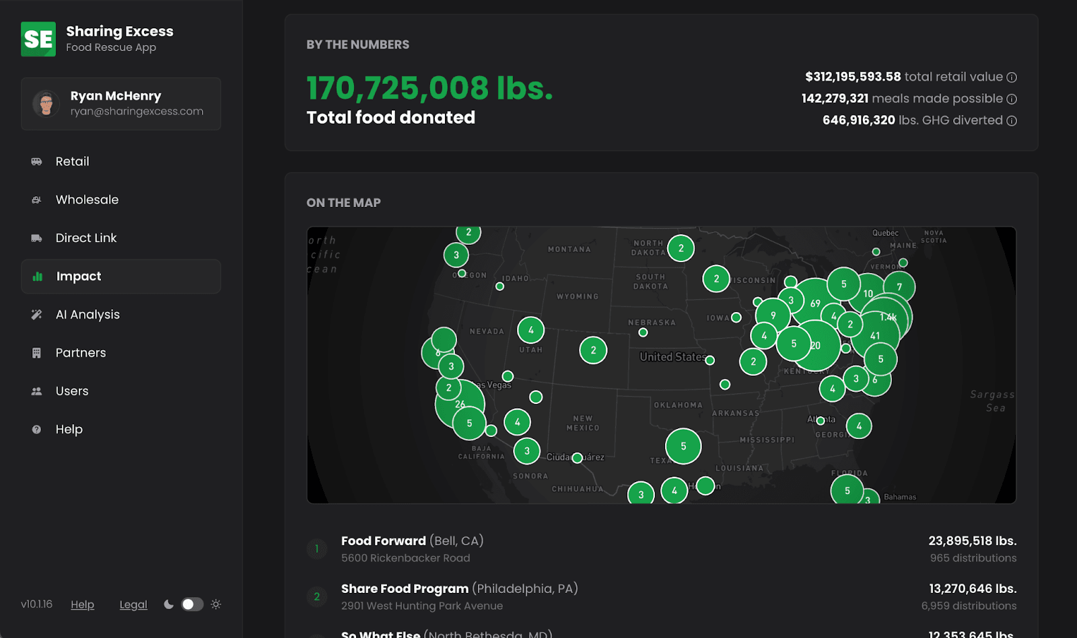Click info icon beside GHG diverted

coord(1012,121)
